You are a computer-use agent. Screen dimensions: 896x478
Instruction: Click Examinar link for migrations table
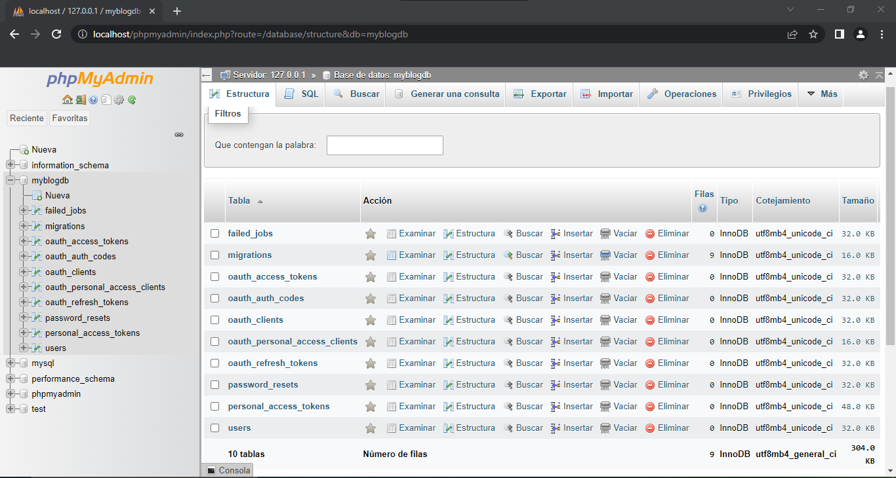411,255
